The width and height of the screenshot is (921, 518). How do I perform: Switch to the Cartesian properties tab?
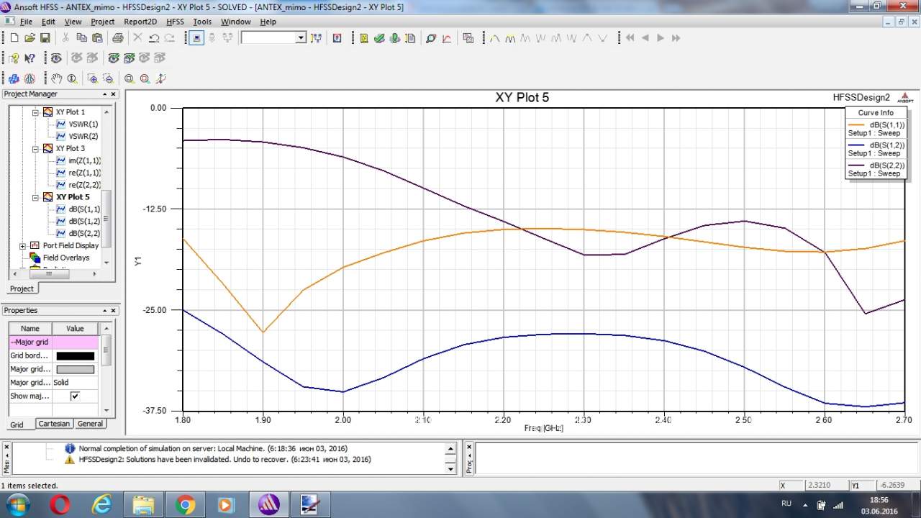tap(55, 424)
